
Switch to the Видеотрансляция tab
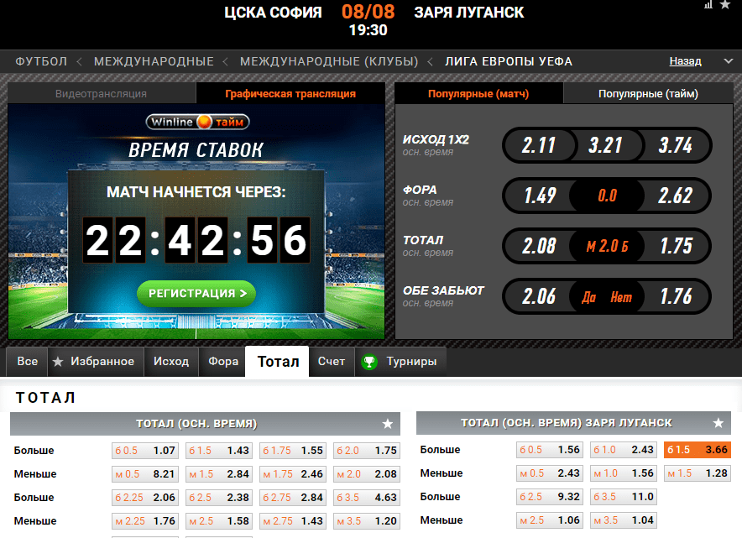point(102,94)
